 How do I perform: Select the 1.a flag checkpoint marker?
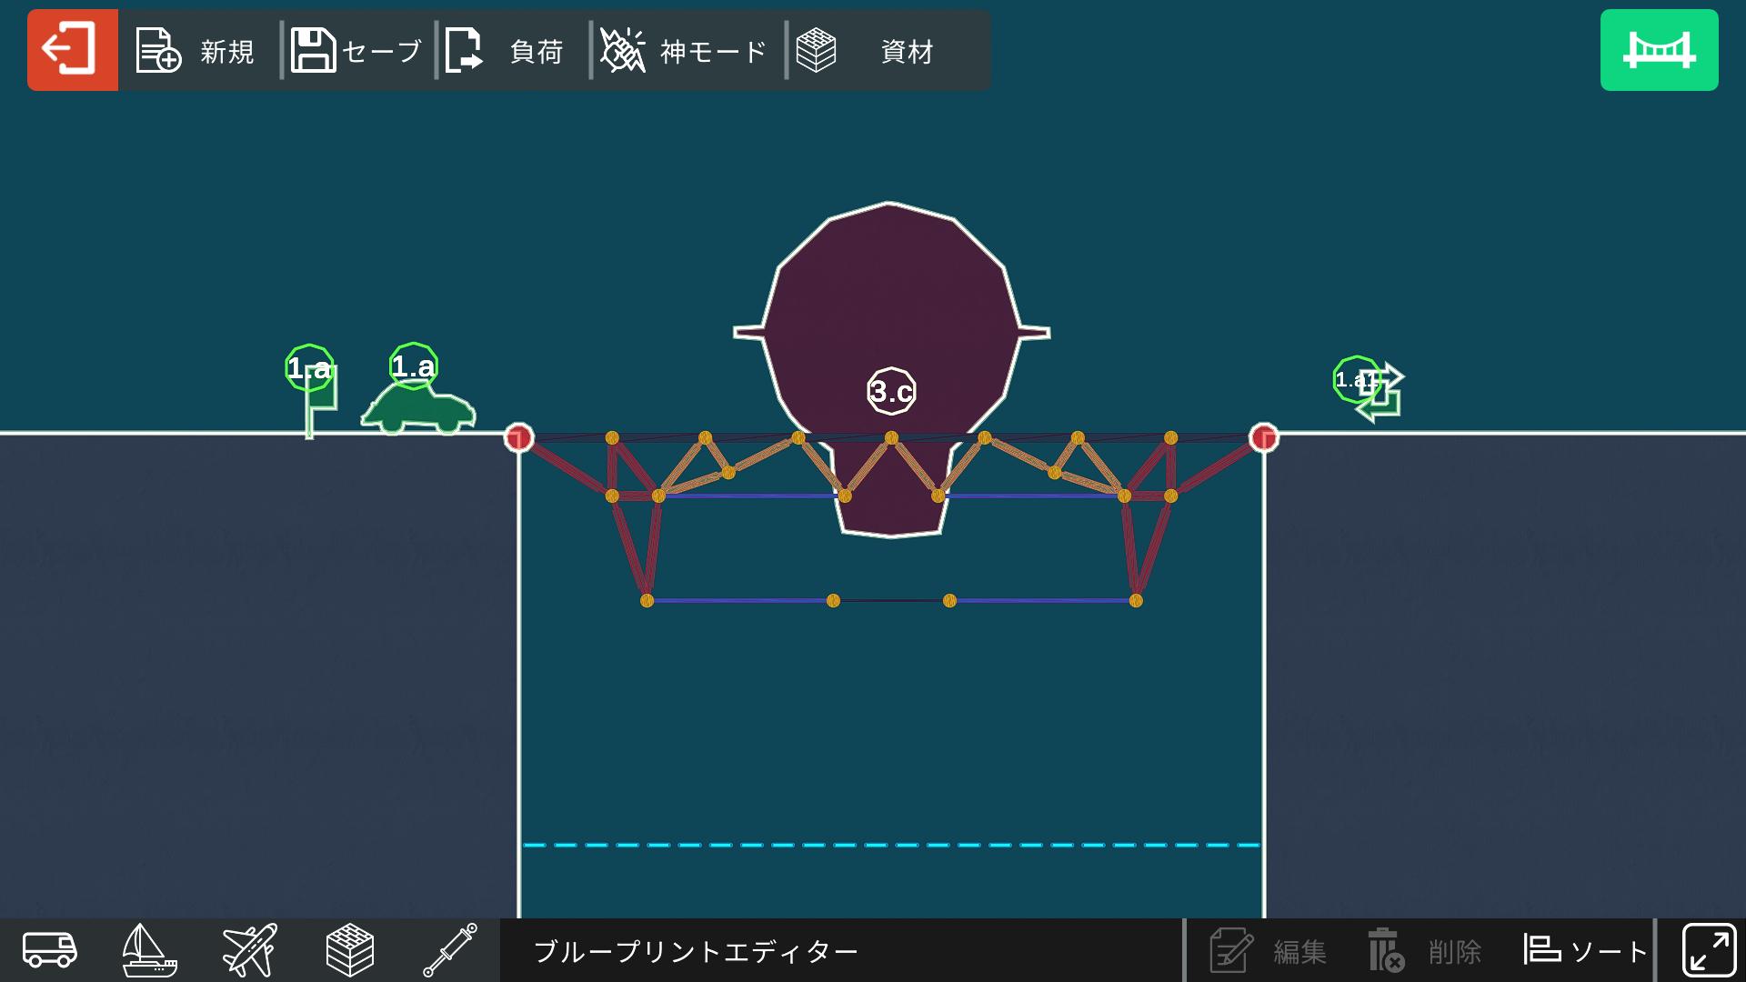pos(309,368)
